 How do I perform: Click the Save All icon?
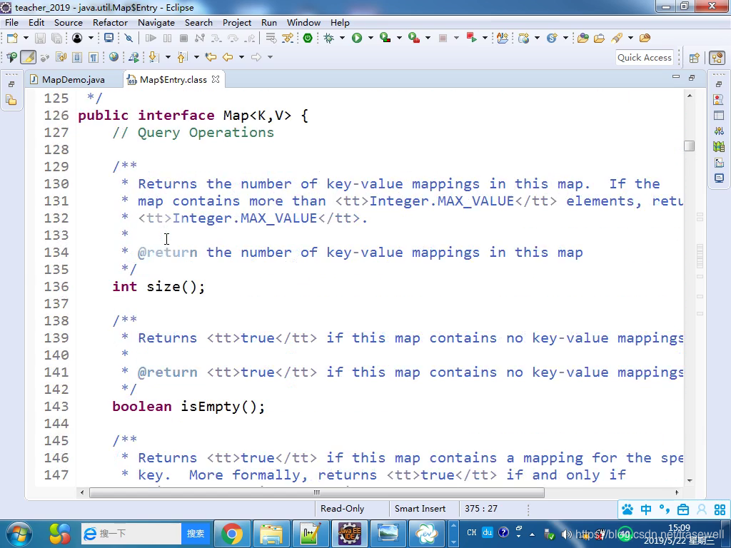(x=56, y=39)
